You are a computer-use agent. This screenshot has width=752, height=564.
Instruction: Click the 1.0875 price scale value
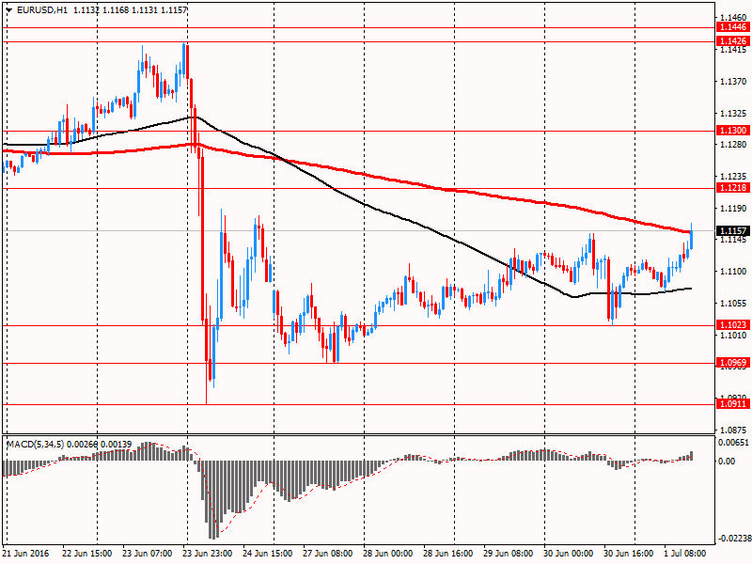[x=733, y=430]
